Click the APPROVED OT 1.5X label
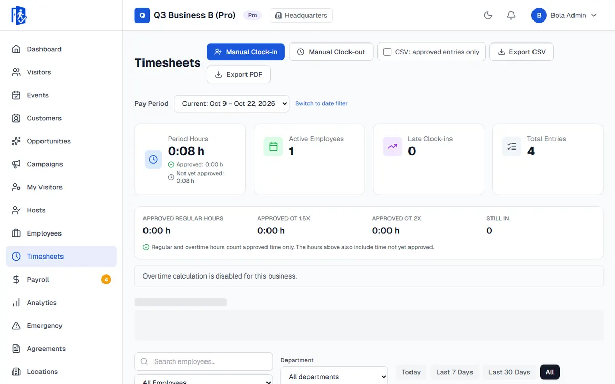The height and width of the screenshot is (384, 615). 283,218
